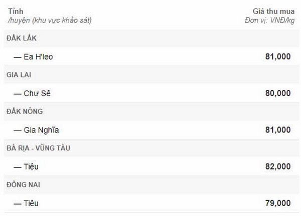Select the BÀ RỊA - VŨNG TÀU row

(x=152, y=148)
